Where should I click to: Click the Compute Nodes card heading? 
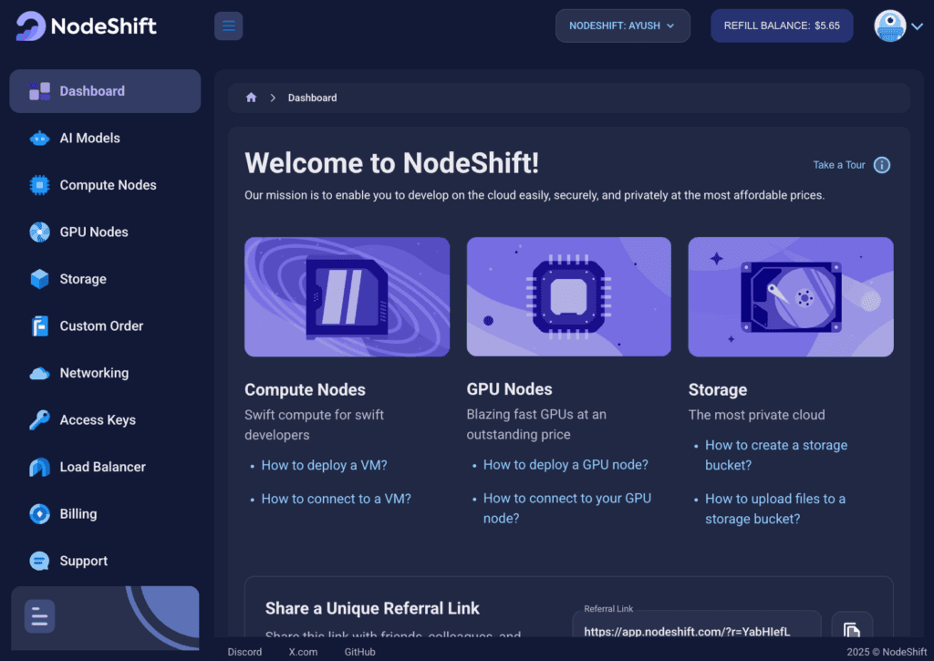305,389
